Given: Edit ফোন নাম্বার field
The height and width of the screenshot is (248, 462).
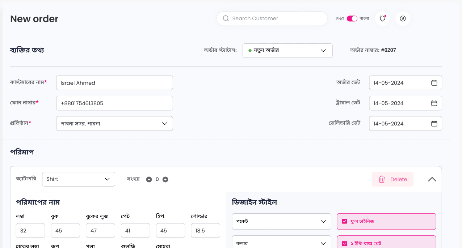Looking at the screenshot, I should click(x=114, y=103).
